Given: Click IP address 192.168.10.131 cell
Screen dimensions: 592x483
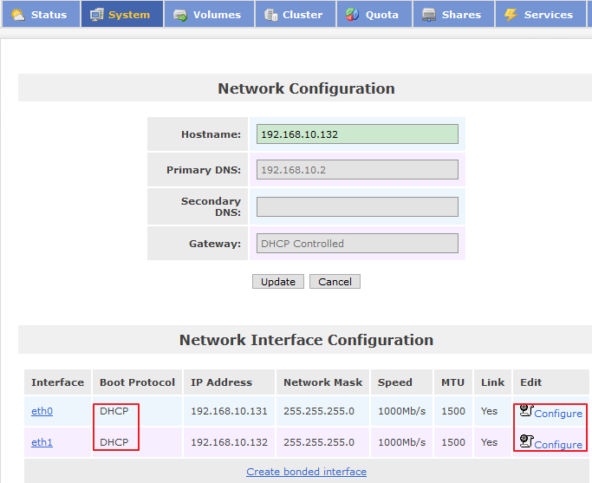Looking at the screenshot, I should click(229, 411).
